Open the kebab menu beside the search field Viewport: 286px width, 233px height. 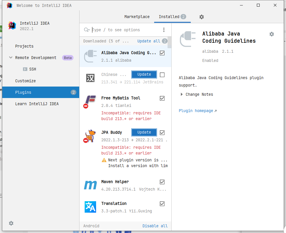(164, 30)
